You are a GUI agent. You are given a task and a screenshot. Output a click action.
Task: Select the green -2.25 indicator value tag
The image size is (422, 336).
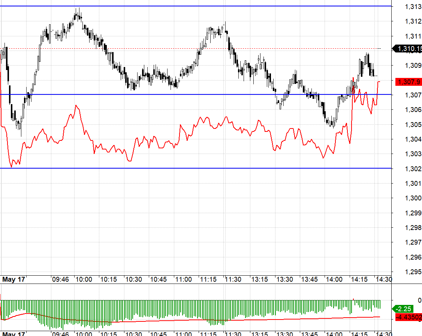tap(406, 309)
